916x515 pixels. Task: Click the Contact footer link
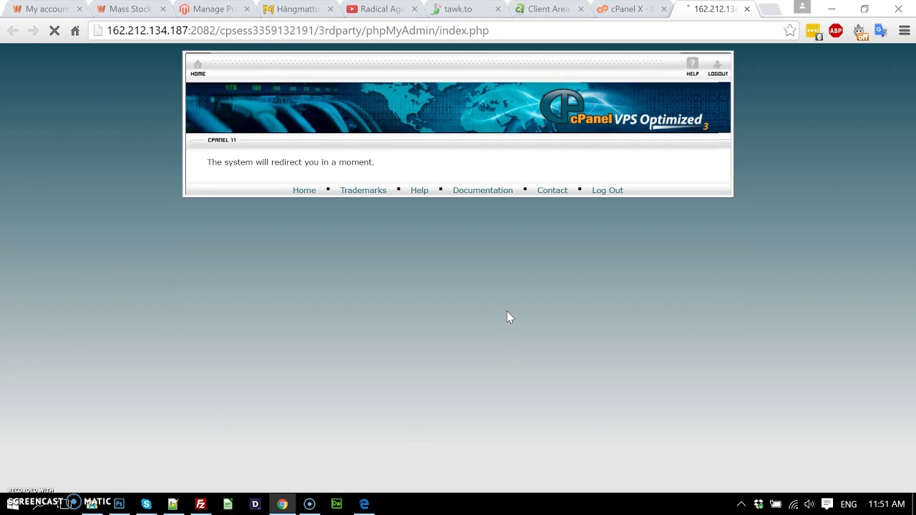tap(552, 190)
